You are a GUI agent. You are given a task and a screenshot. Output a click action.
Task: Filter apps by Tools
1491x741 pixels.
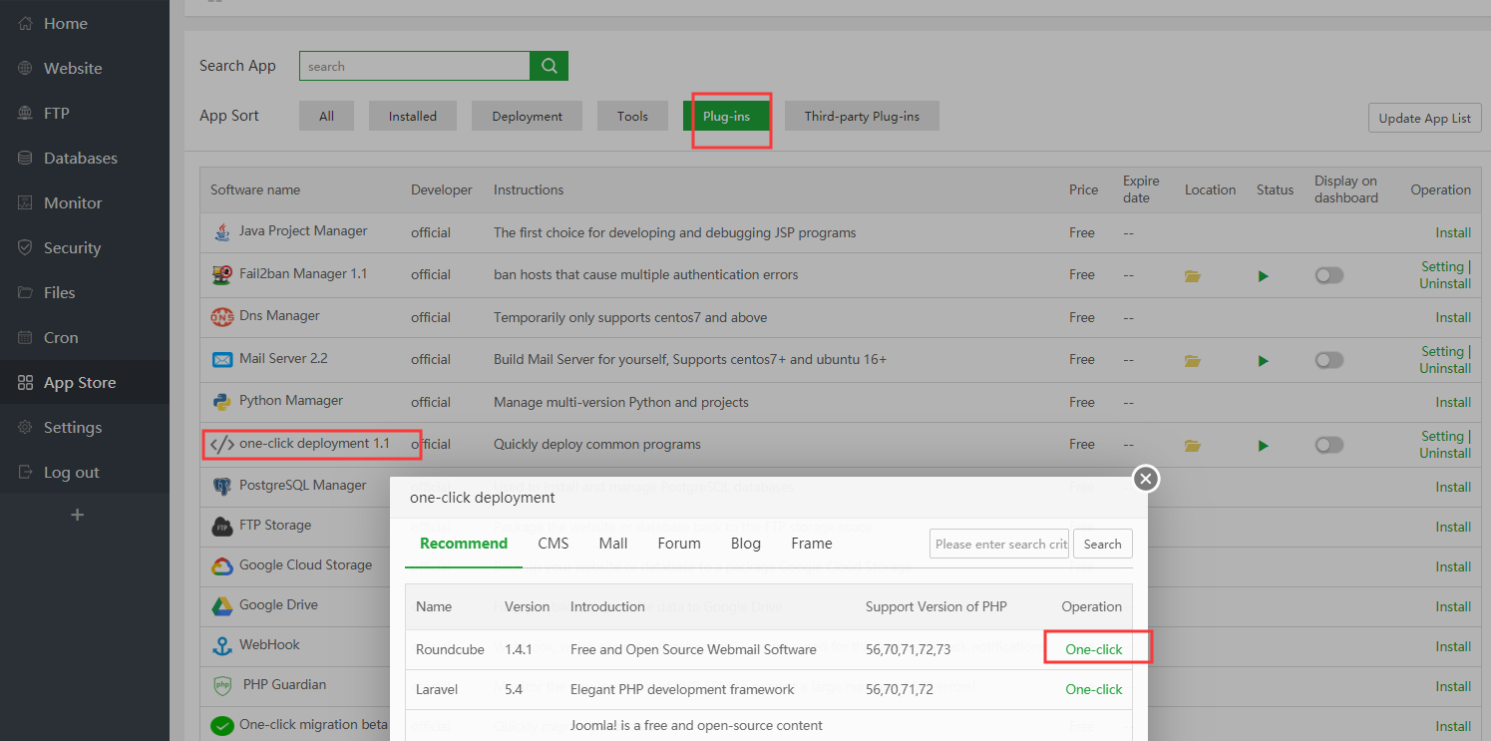click(632, 116)
